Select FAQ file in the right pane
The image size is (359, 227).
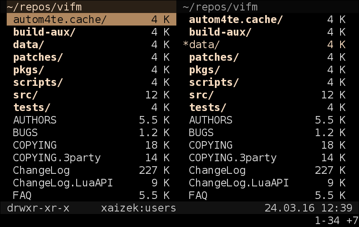click(267, 196)
